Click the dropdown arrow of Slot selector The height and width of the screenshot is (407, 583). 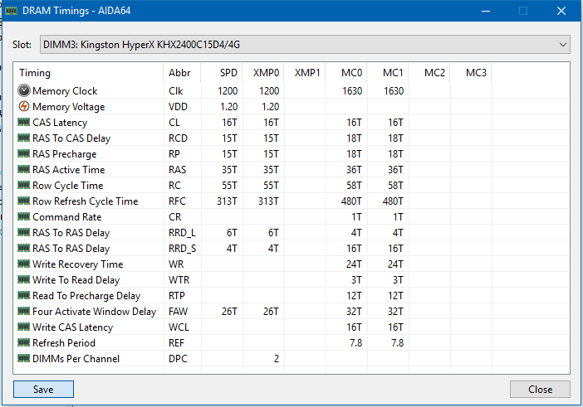pyautogui.click(x=562, y=44)
